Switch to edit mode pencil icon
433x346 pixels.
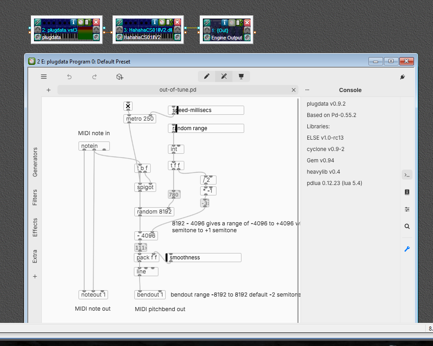[x=207, y=77]
